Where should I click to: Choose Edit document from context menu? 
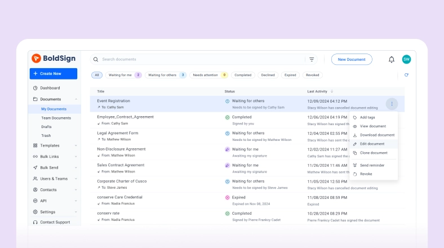(372, 144)
